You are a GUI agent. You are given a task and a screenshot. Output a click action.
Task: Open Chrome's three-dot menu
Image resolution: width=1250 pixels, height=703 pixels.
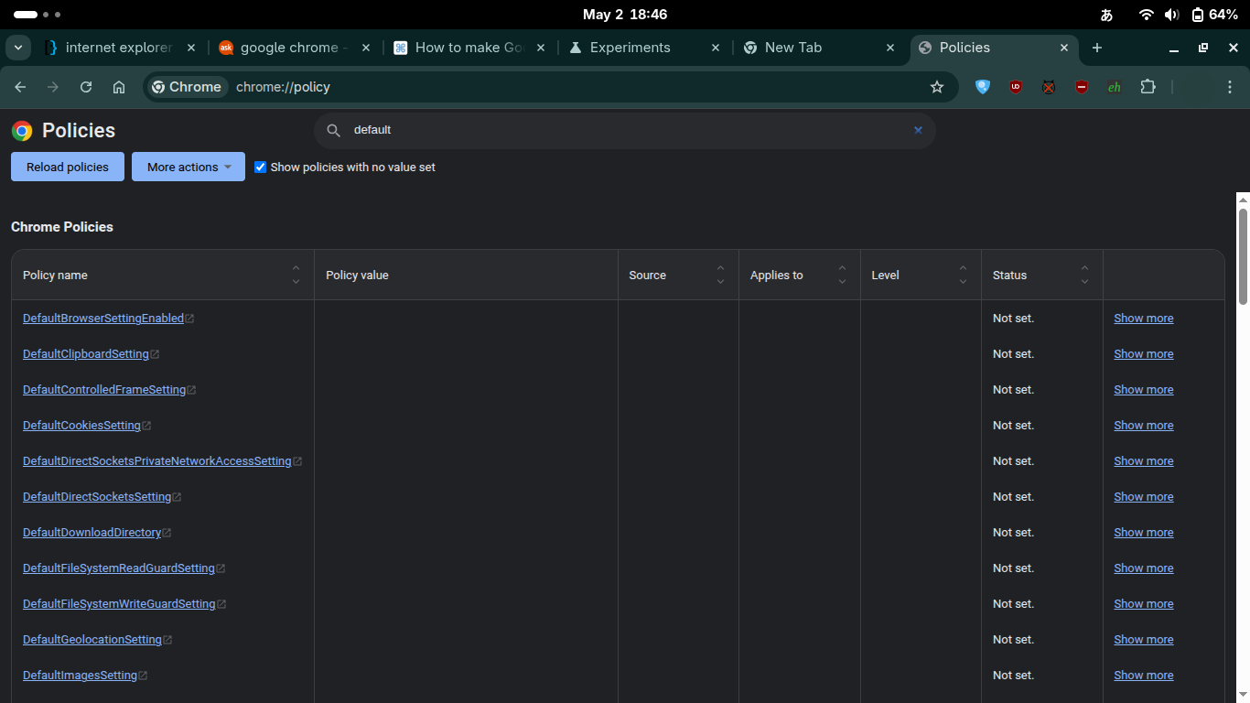click(x=1230, y=87)
